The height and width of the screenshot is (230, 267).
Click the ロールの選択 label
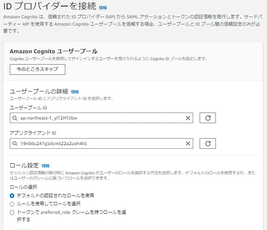point(23,187)
